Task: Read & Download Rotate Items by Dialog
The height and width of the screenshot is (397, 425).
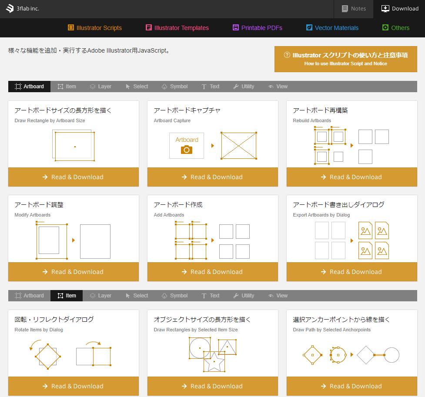Action: point(73,386)
